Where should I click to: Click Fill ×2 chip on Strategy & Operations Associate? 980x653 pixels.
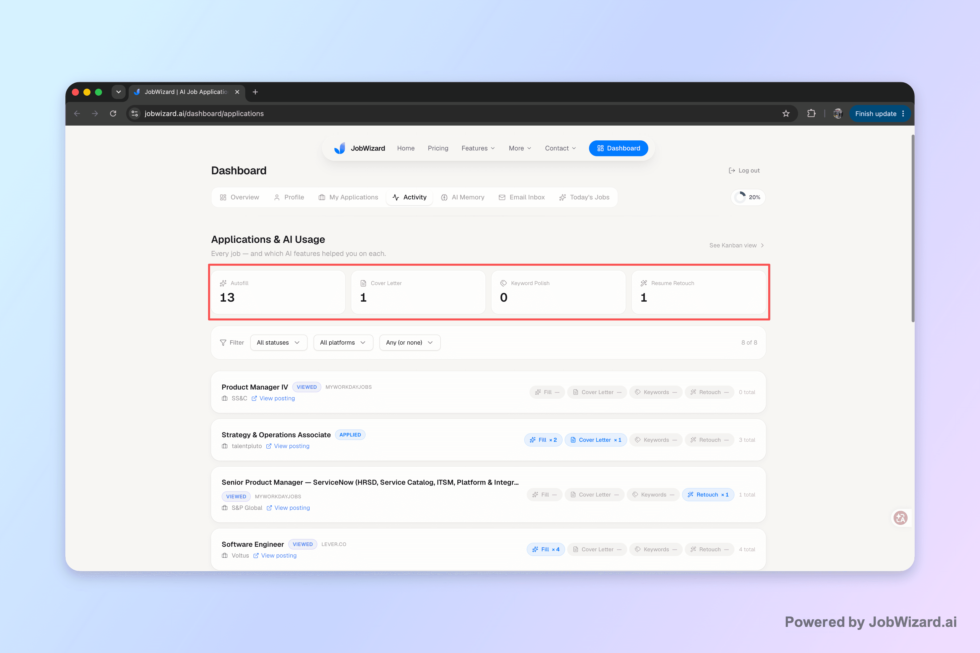(543, 440)
